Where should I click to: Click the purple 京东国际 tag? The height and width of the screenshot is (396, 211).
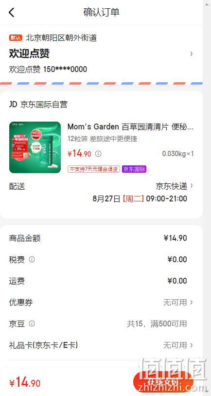pyautogui.click(x=134, y=169)
